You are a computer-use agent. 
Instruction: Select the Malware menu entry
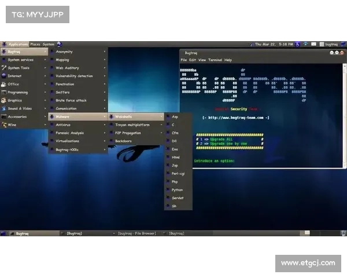78,116
